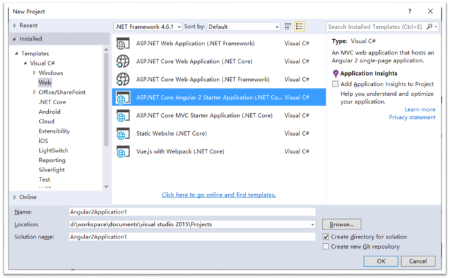Screen dimensions: 450x279
Task: Select the Android category
Action: click(x=50, y=112)
